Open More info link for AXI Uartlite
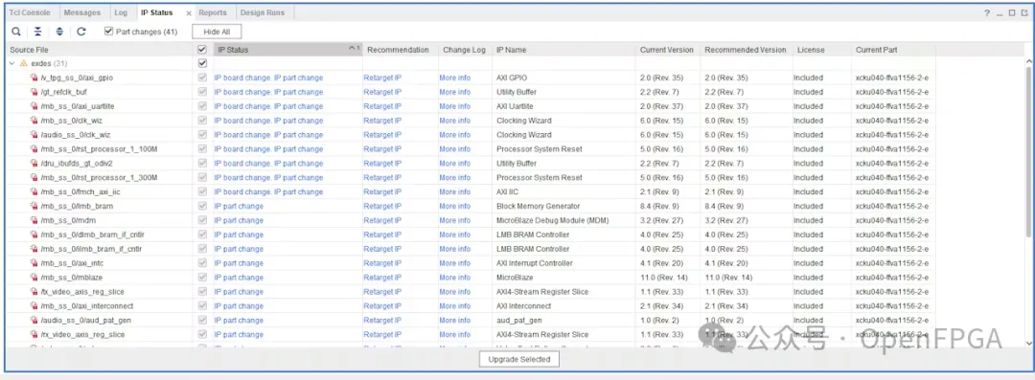1035x380 pixels. click(x=455, y=106)
